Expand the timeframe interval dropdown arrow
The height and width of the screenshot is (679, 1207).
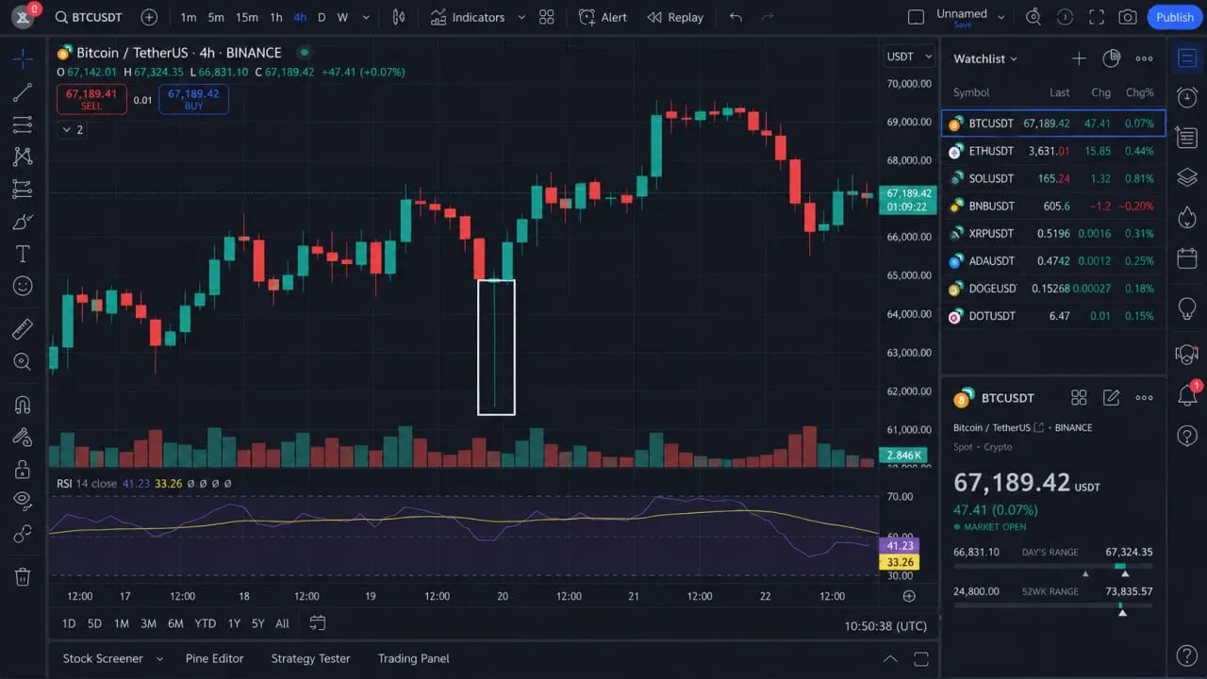coord(366,17)
